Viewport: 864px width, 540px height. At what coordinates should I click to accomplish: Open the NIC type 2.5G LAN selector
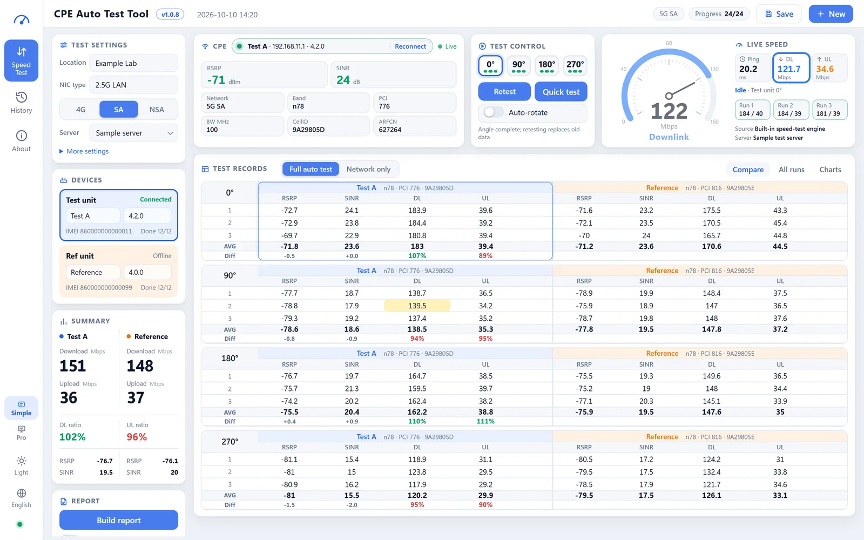(133, 85)
